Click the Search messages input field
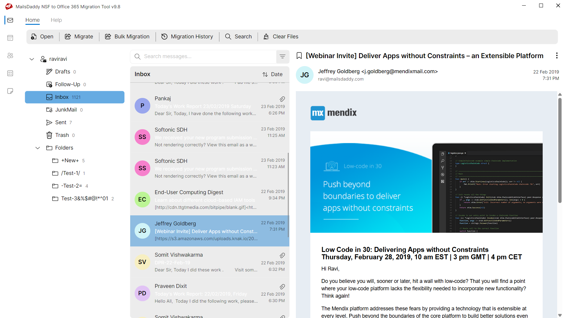This screenshot has height=318, width=566. tap(204, 56)
